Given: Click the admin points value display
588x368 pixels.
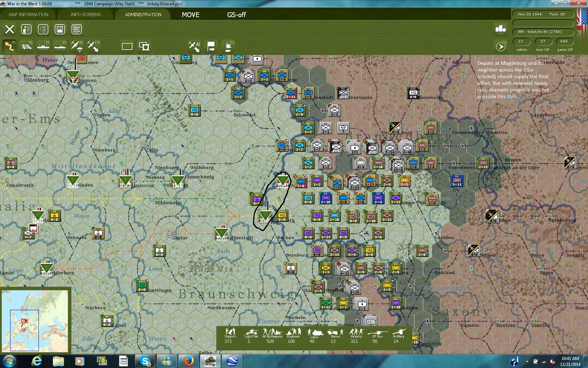Looking at the screenshot, I should click(x=521, y=41).
